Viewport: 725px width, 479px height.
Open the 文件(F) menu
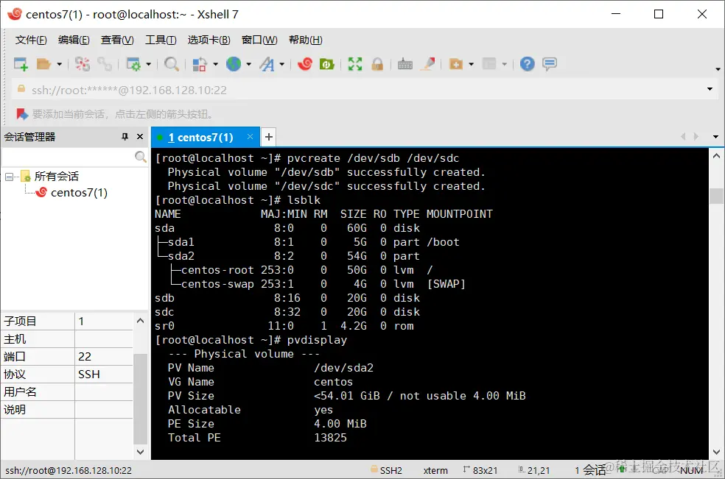click(x=31, y=40)
